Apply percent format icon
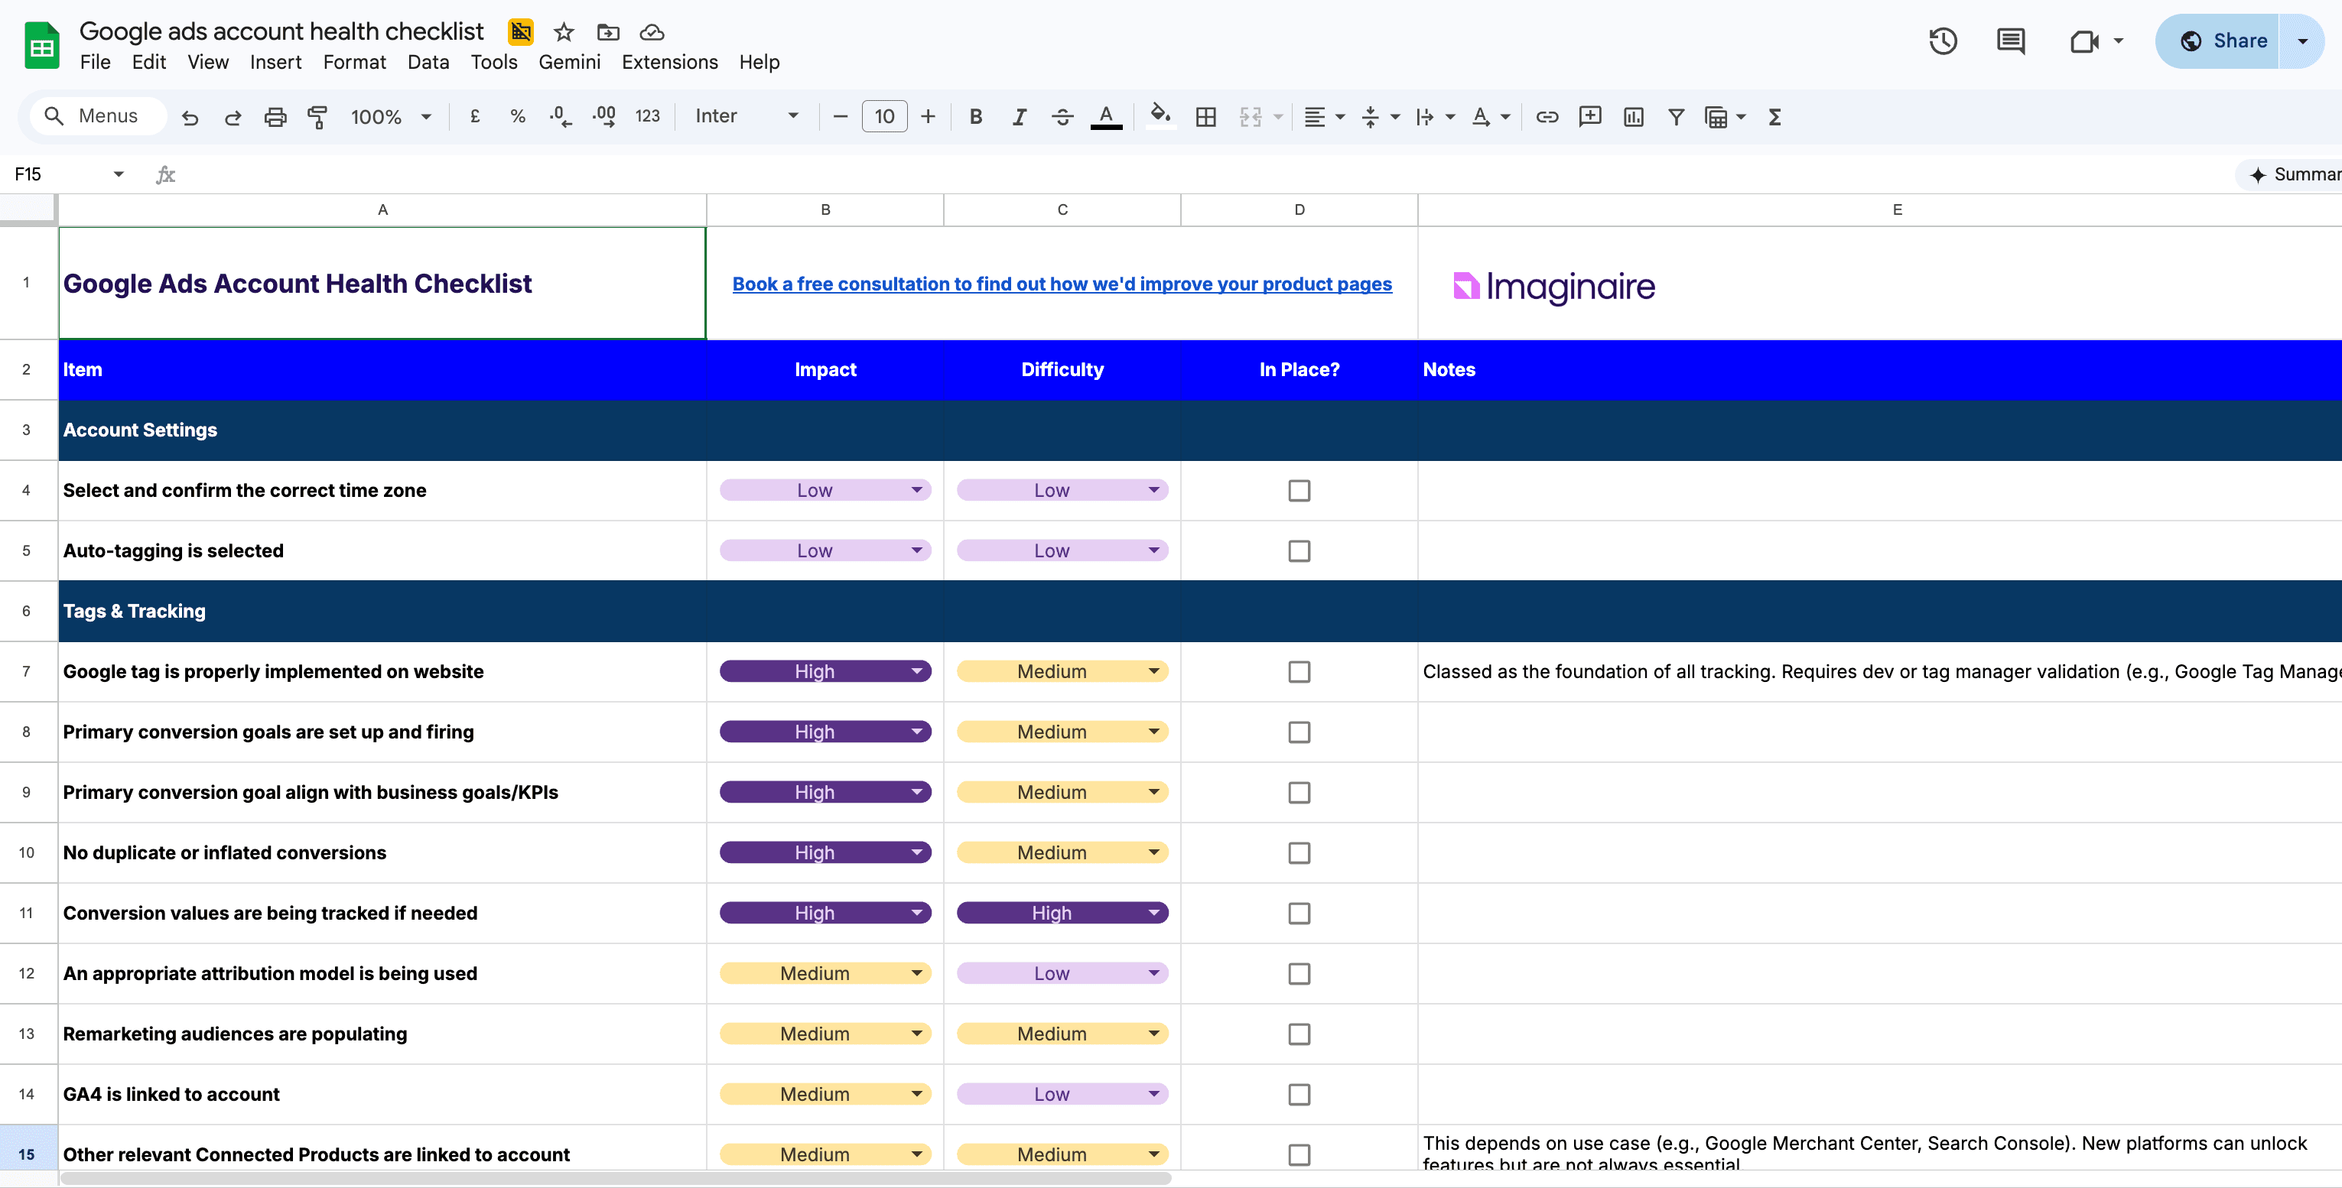Viewport: 2342px width, 1188px height. 517,116
